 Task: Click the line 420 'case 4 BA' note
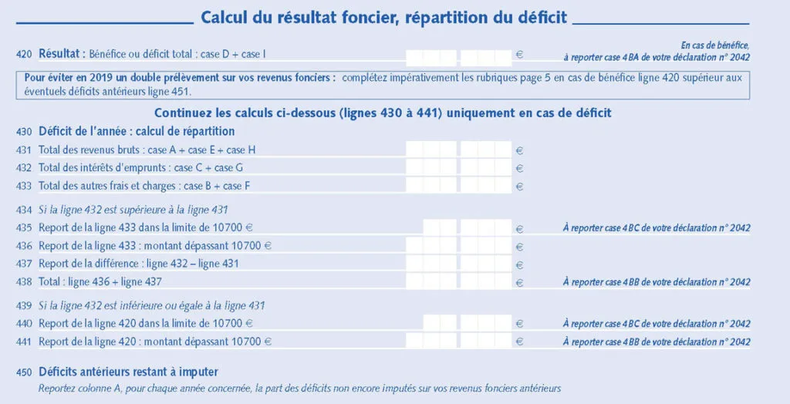(657, 52)
